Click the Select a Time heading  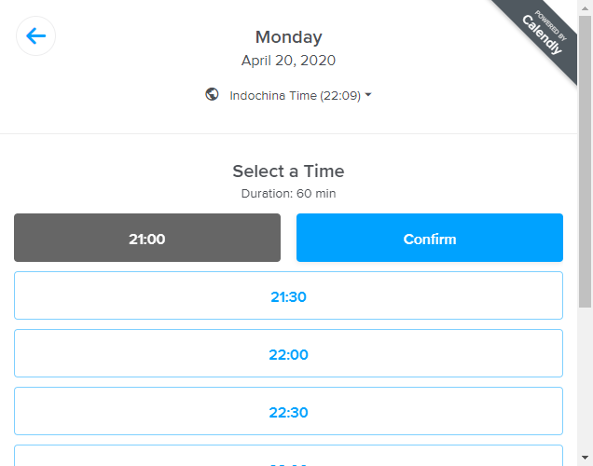pyautogui.click(x=288, y=171)
